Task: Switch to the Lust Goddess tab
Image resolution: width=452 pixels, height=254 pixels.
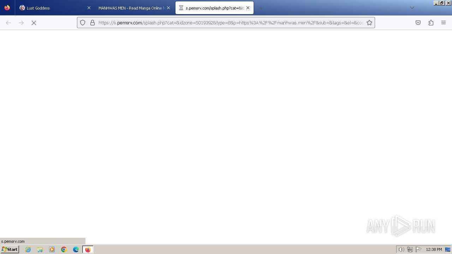Action: (x=55, y=8)
